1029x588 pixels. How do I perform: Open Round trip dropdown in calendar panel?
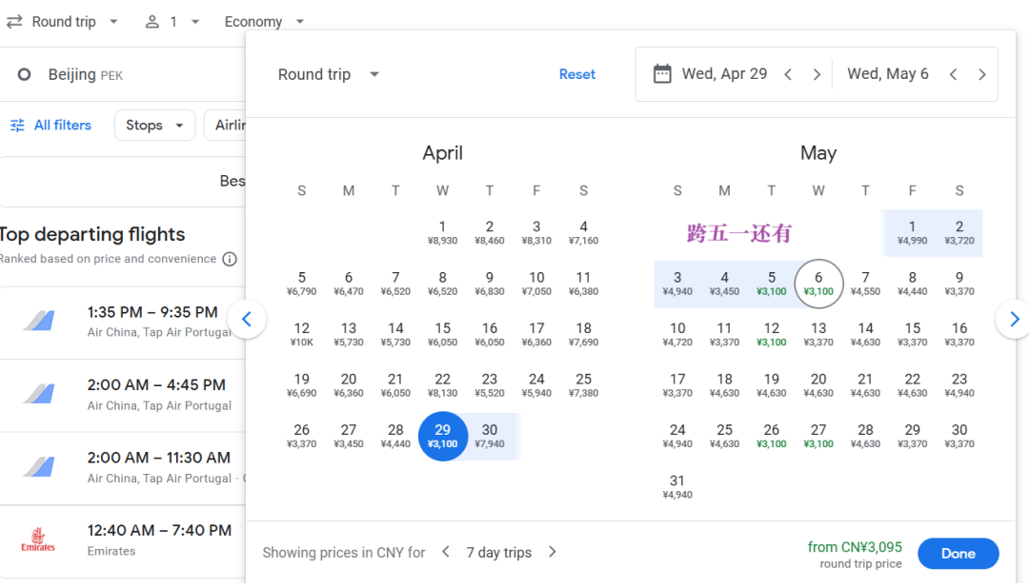coord(328,74)
